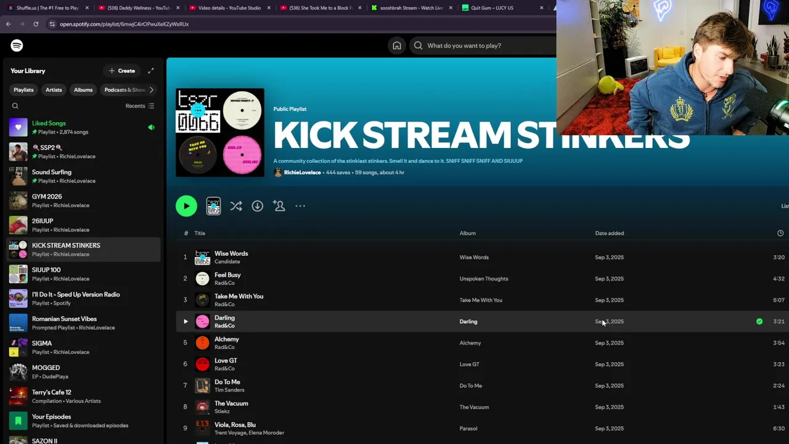Image resolution: width=789 pixels, height=444 pixels.
Task: Click the browser address bar URL
Action: click(x=124, y=24)
